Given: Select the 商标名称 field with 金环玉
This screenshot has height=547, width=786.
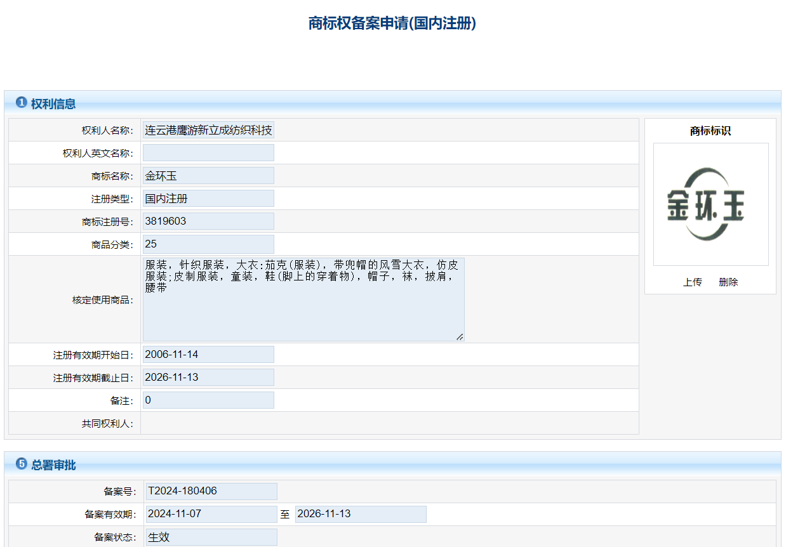Looking at the screenshot, I should (x=208, y=176).
